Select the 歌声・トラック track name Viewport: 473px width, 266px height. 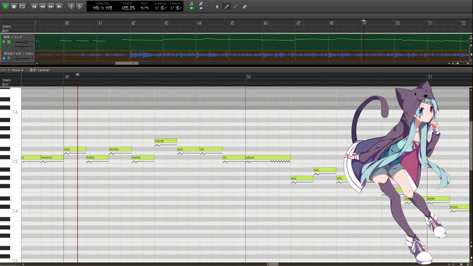coord(13,37)
